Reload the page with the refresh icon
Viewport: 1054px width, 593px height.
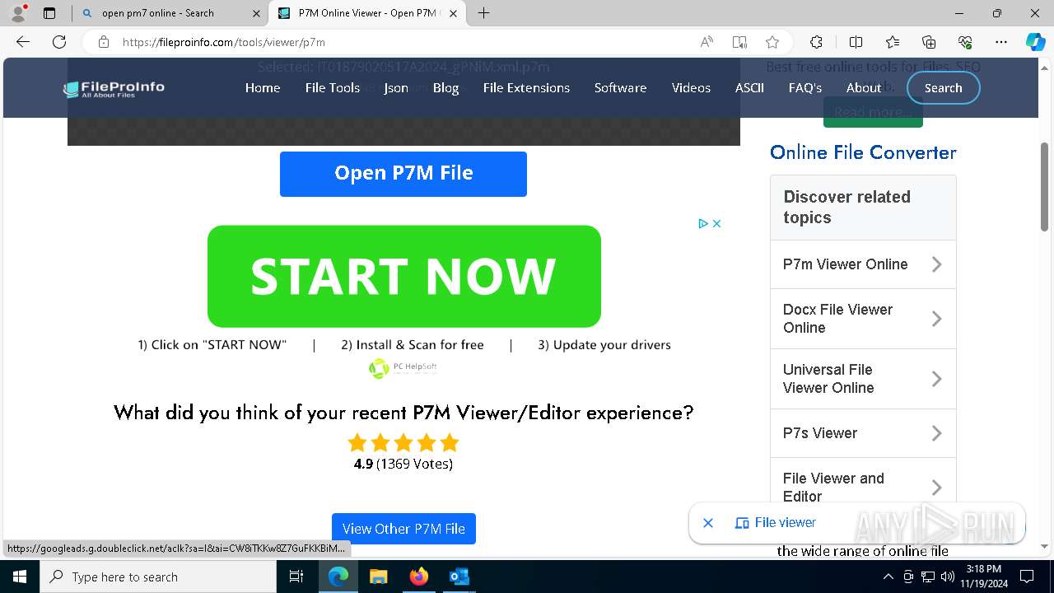pyautogui.click(x=59, y=42)
